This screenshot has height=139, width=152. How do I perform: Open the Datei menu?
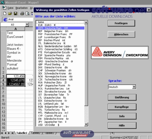[x=10, y=8]
